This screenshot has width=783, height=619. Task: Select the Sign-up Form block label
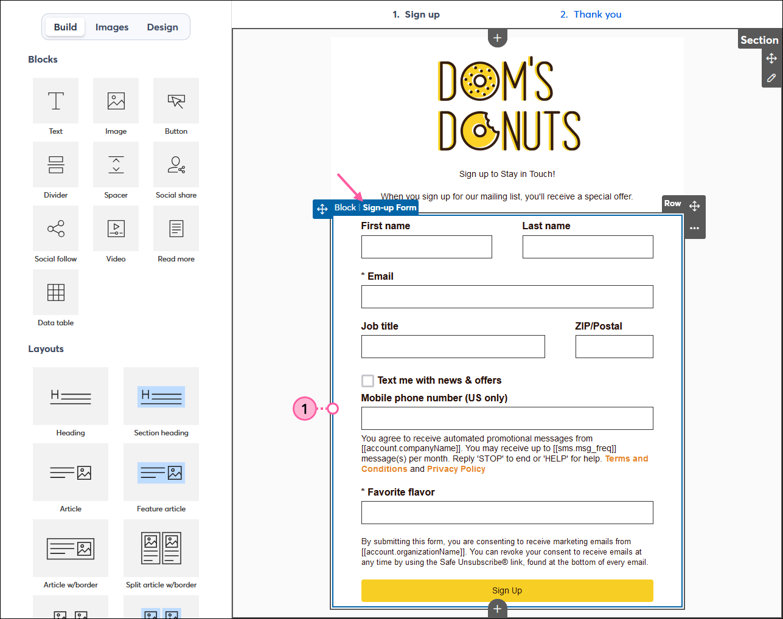[x=389, y=207]
